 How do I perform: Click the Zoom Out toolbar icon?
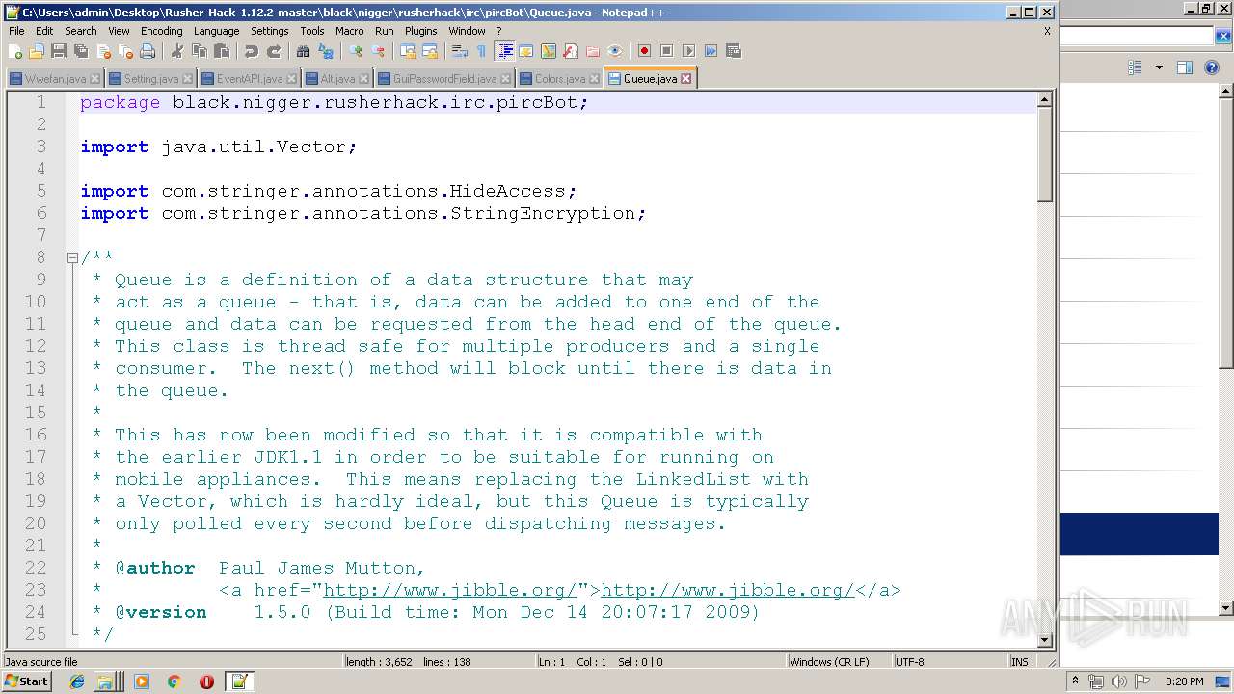point(378,51)
